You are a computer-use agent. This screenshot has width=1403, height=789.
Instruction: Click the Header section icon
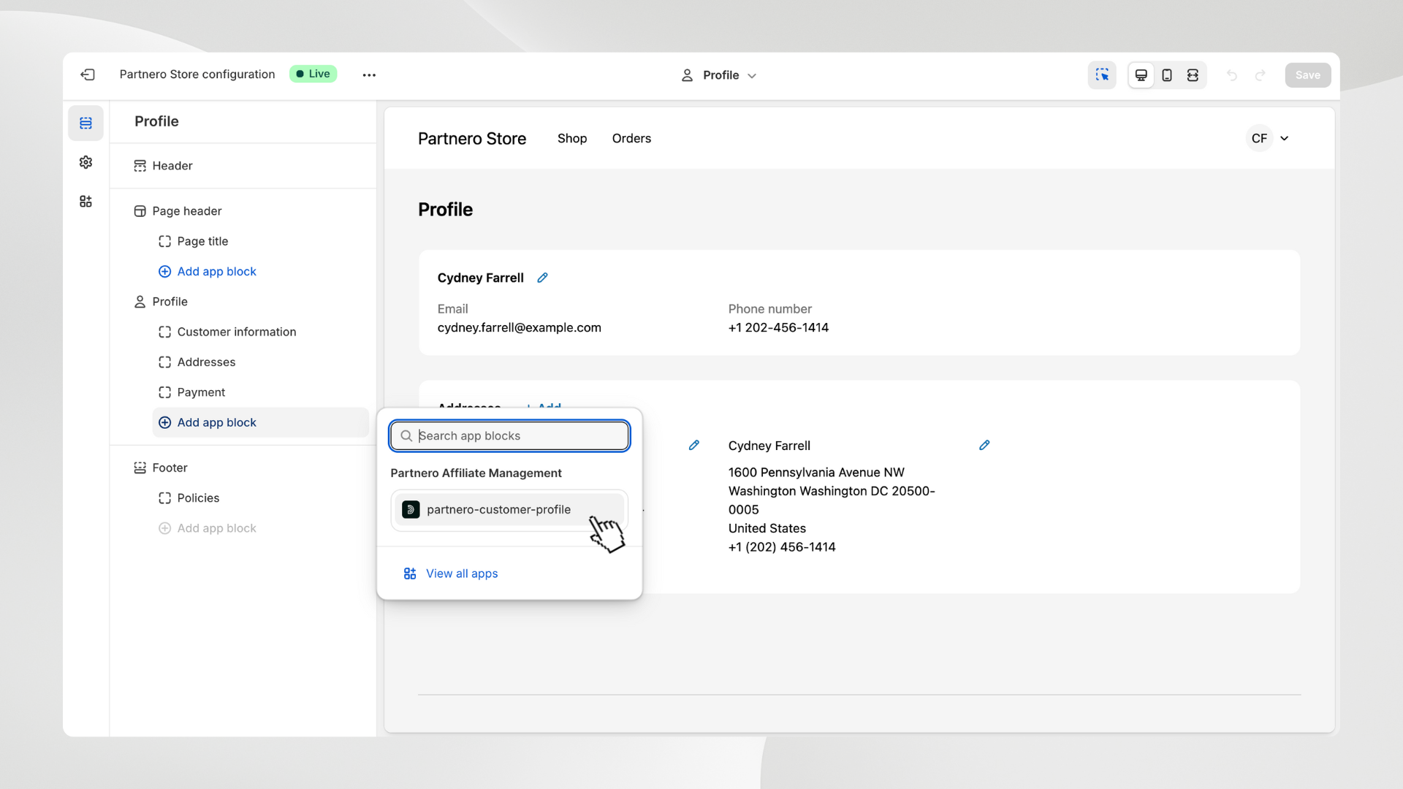point(140,166)
